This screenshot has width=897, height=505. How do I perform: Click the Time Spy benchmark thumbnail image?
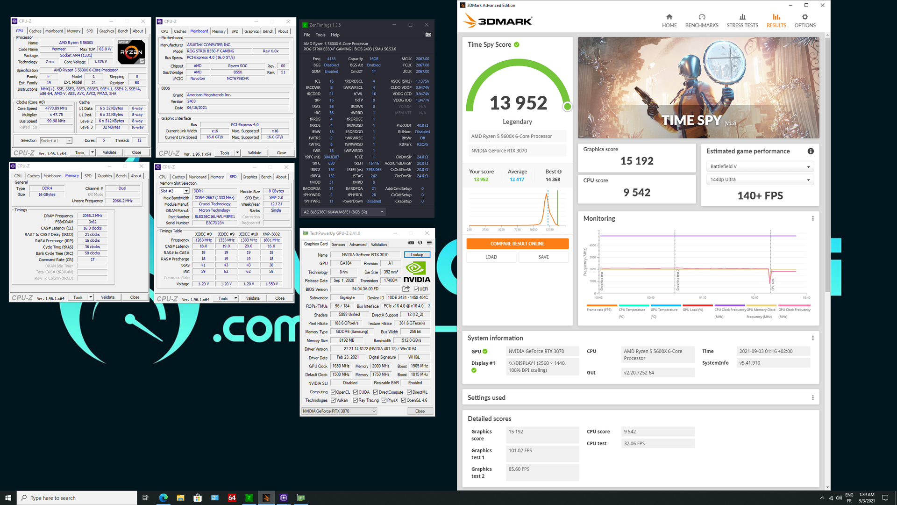[698, 87]
